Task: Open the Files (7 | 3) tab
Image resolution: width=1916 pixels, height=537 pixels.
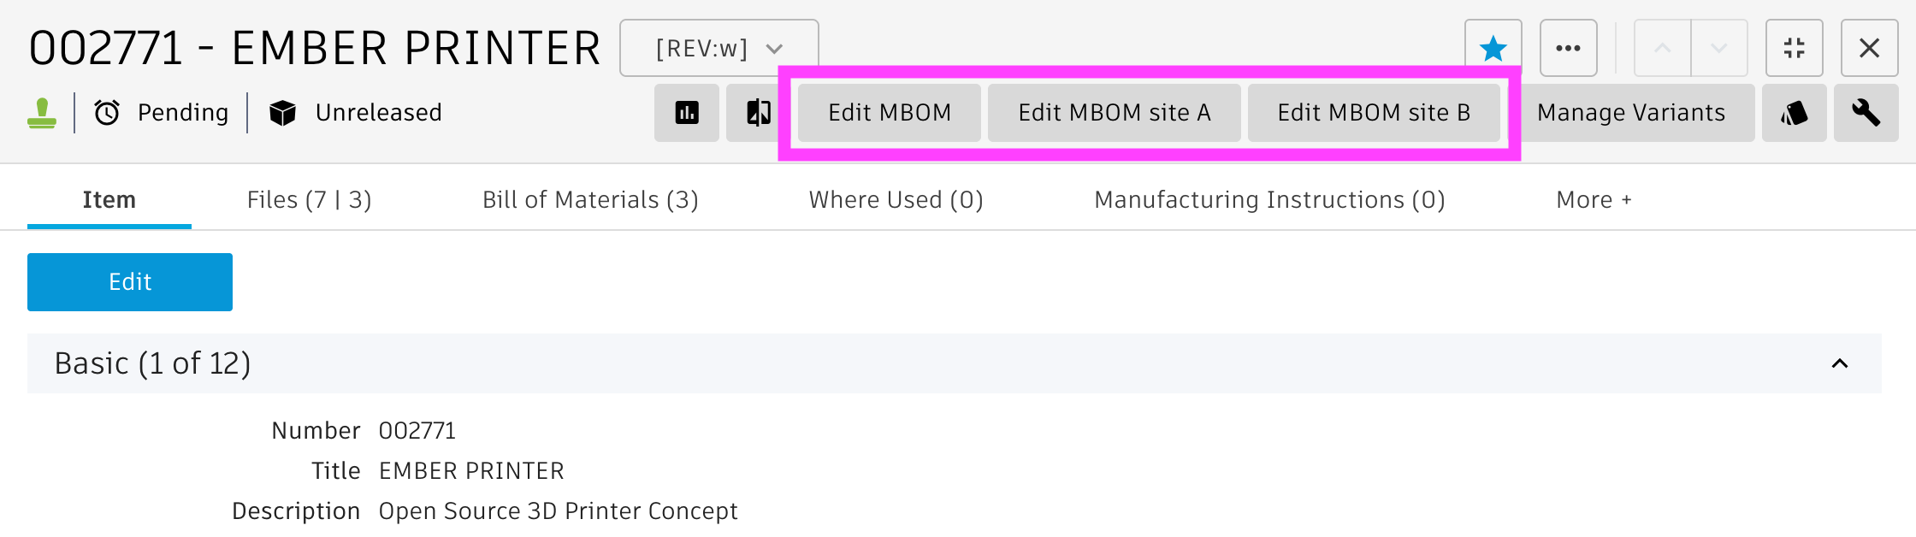Action: point(310,200)
